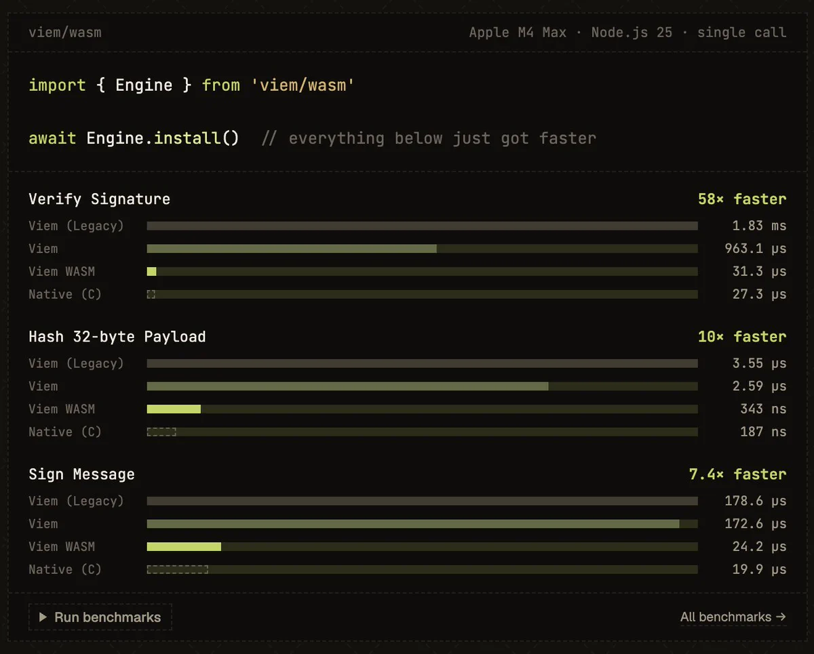Click the Apple M4 Max header info text
The image size is (814, 654).
[x=518, y=33]
